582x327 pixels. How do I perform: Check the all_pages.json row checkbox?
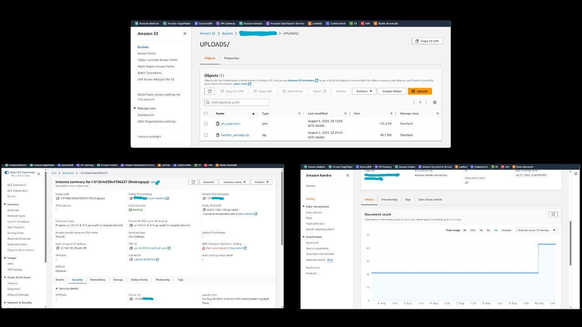point(206,124)
